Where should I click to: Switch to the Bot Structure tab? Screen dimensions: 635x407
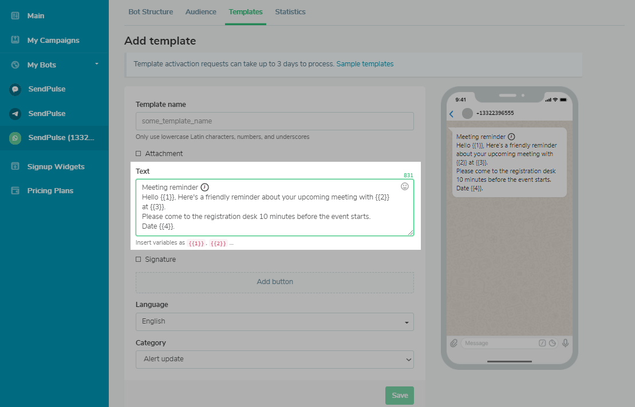(x=151, y=12)
